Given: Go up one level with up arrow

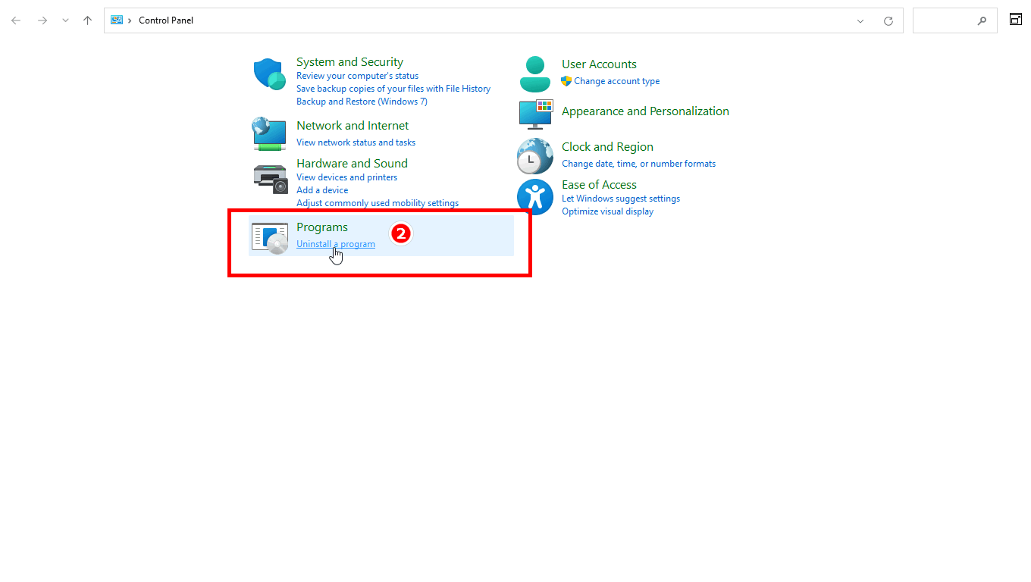Looking at the screenshot, I should click(87, 20).
